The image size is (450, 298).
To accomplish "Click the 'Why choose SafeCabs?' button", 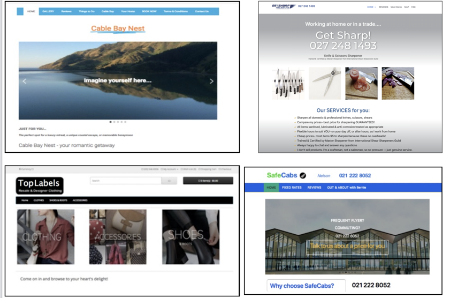I will 302,286.
